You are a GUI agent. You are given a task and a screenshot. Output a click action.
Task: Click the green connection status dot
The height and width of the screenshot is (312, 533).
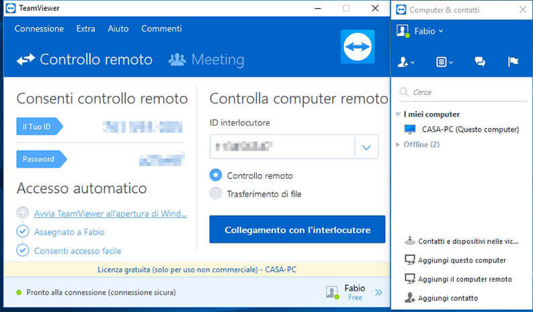pyautogui.click(x=19, y=292)
